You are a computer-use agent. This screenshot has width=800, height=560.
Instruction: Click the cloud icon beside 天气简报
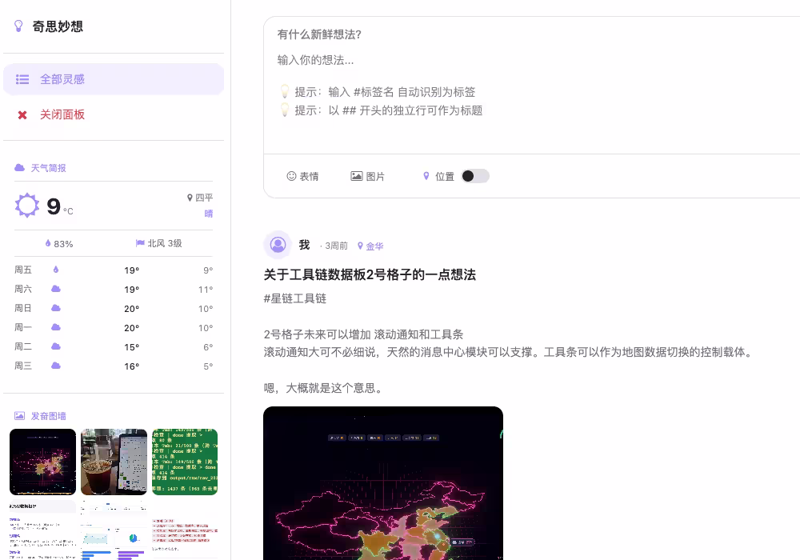point(19,168)
